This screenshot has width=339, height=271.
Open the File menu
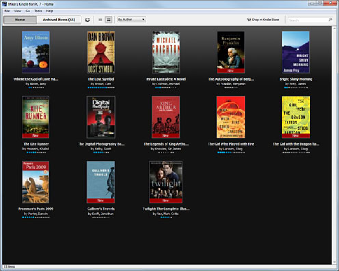click(x=7, y=11)
